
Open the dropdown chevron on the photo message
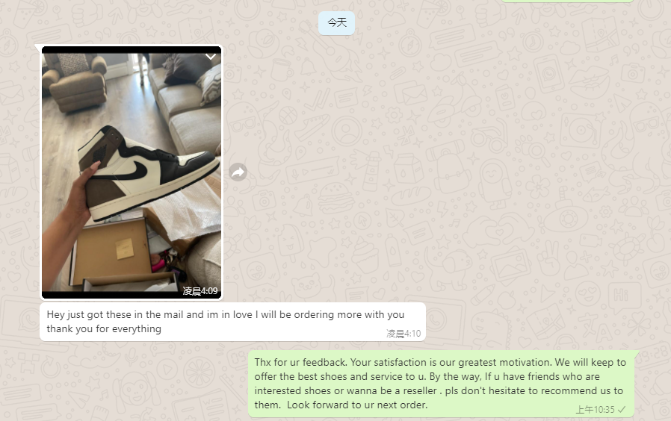(211, 57)
